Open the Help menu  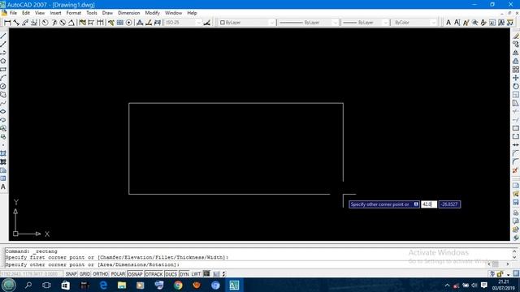tap(192, 13)
